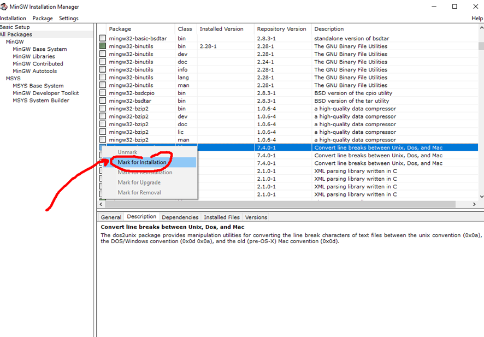Toggle the mingw32-basic-bsdtar package checkbox

[102, 39]
